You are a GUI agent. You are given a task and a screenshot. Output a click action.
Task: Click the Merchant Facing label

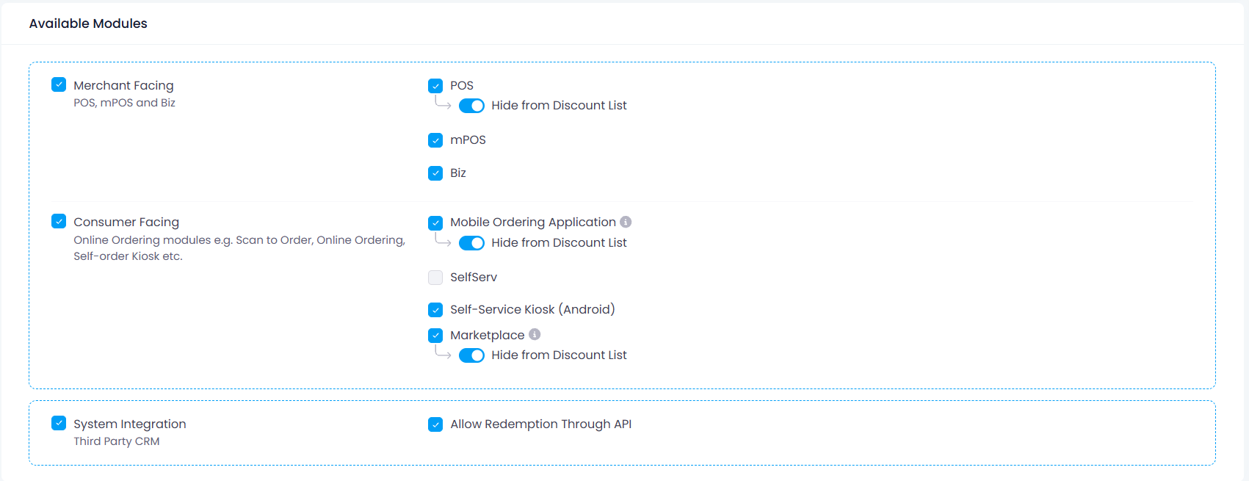coord(123,85)
